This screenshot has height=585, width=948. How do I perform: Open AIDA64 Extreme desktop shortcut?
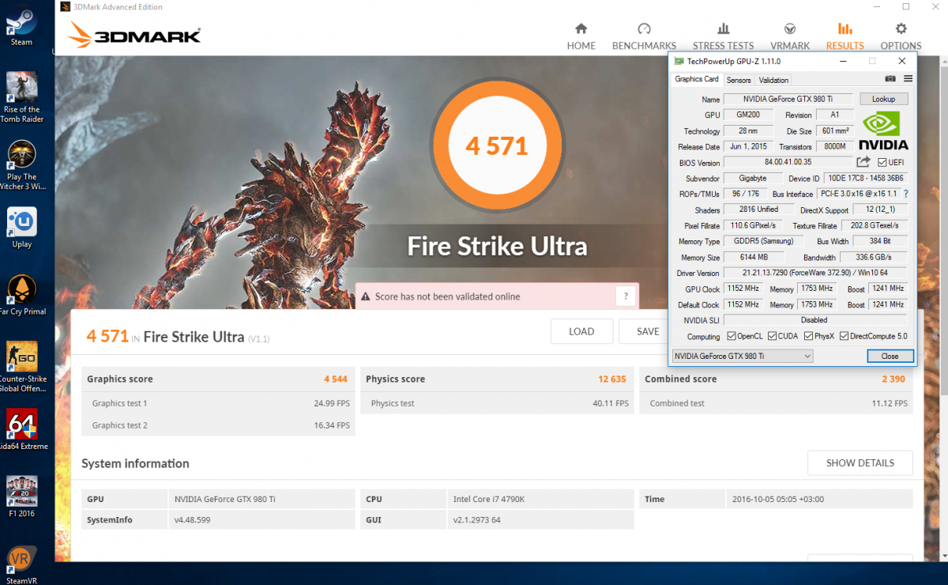click(21, 430)
